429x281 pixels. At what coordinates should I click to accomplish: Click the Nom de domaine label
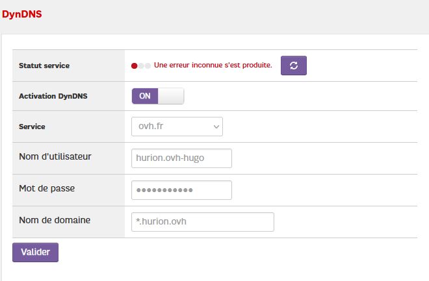click(x=55, y=220)
